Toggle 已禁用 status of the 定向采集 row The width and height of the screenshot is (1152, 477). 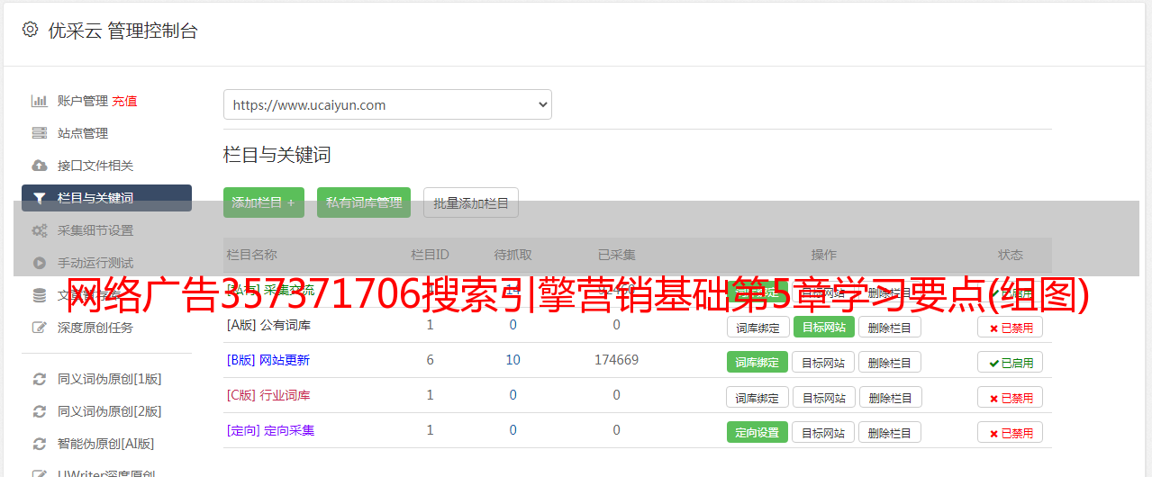point(1010,432)
